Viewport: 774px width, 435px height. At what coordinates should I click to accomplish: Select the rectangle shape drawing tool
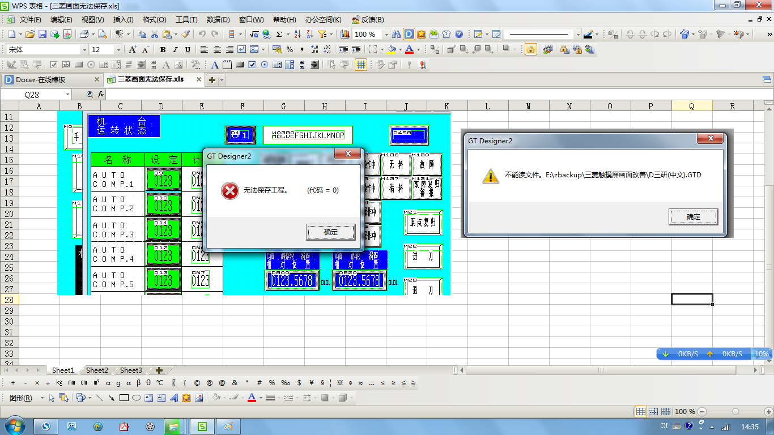click(x=124, y=398)
